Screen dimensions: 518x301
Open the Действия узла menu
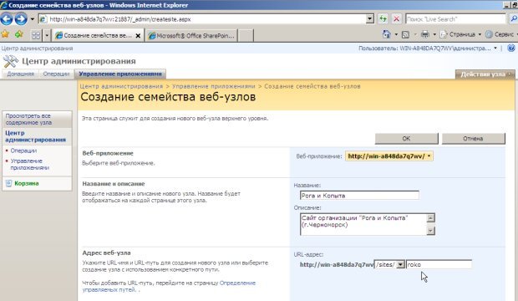pos(485,74)
